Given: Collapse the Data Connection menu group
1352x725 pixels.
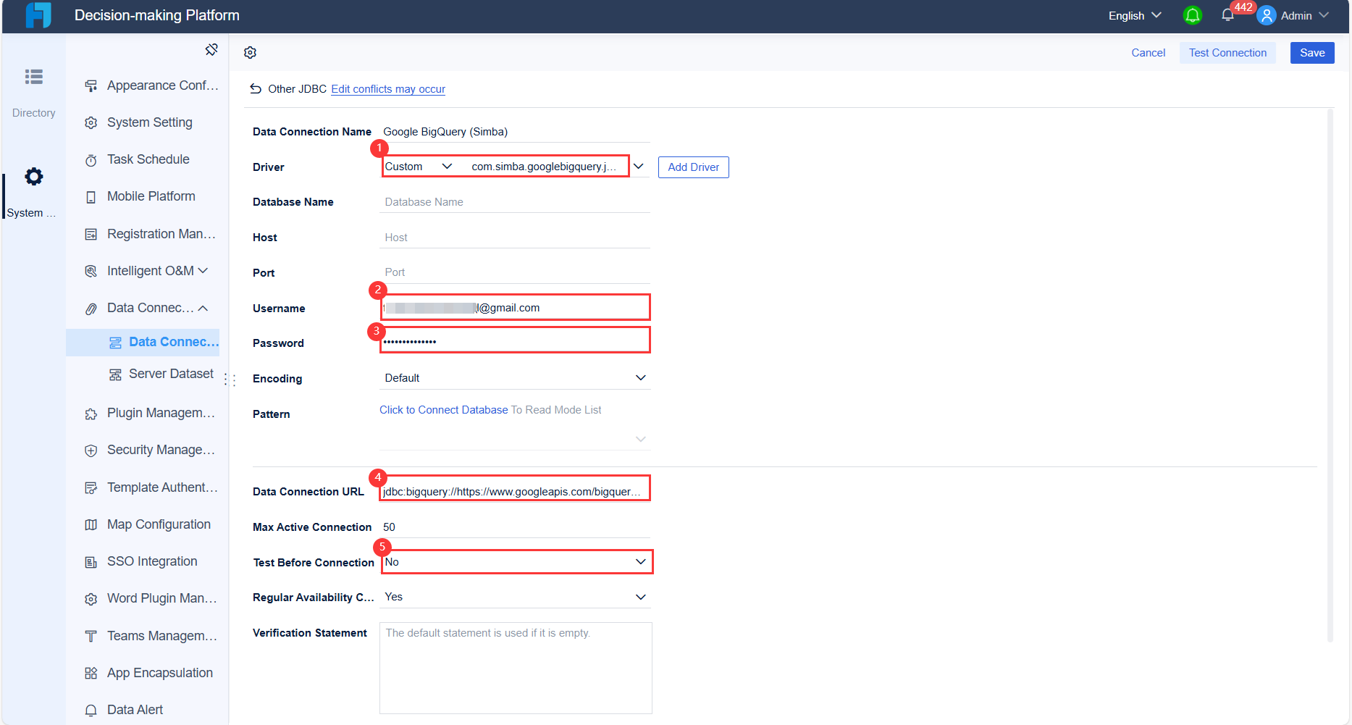Looking at the screenshot, I should pyautogui.click(x=203, y=309).
